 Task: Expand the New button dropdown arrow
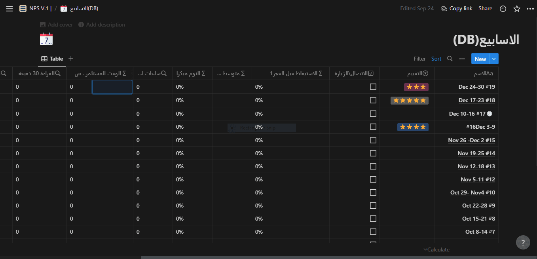coord(494,59)
